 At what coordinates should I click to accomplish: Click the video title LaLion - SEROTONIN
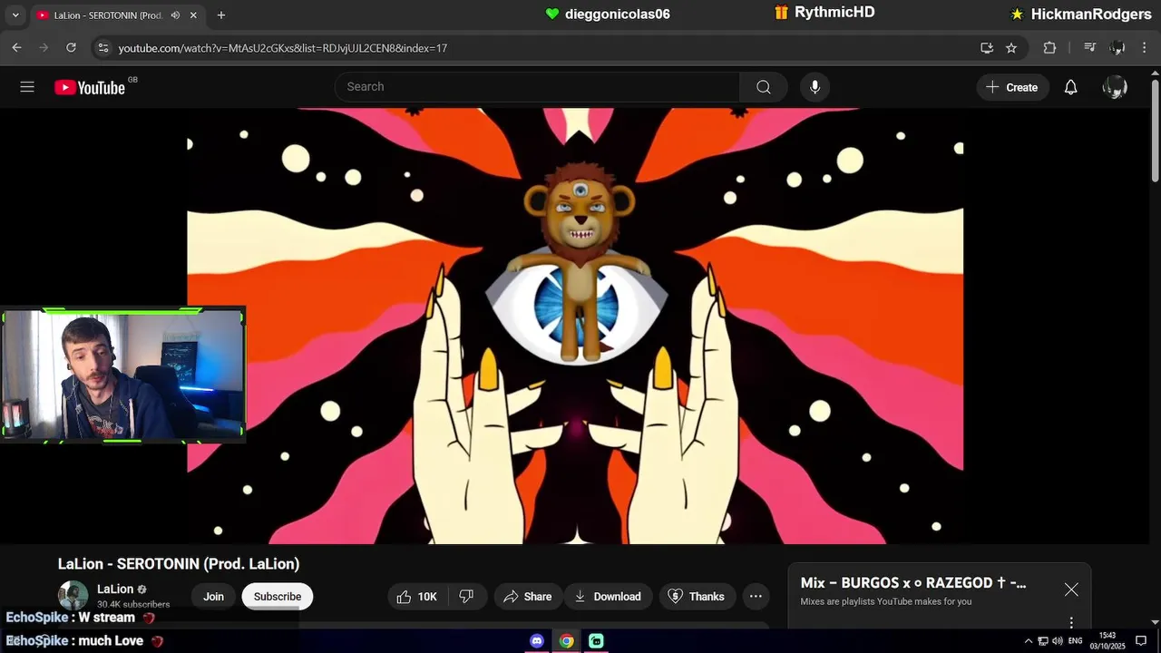[x=179, y=564]
